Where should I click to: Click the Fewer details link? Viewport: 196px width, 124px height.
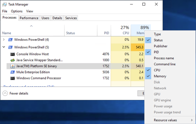tap(19, 93)
